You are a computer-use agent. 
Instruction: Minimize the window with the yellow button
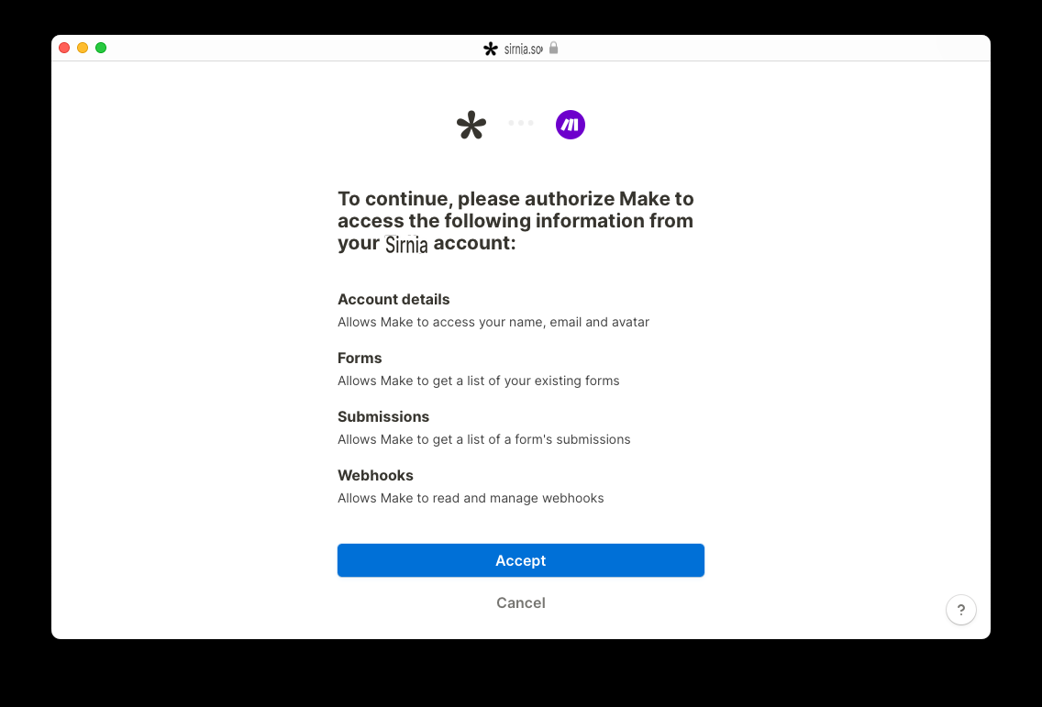pos(83,48)
